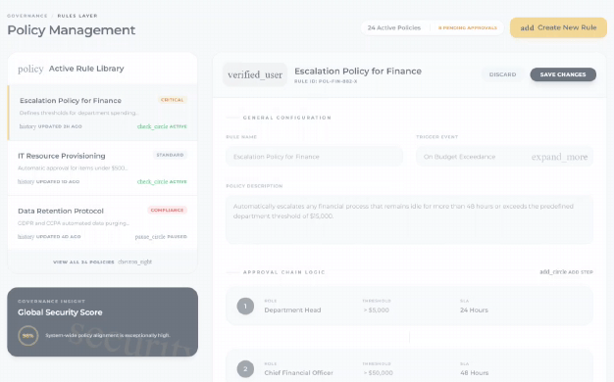614x382 pixels.
Task: Click Discard button
Action: point(502,74)
